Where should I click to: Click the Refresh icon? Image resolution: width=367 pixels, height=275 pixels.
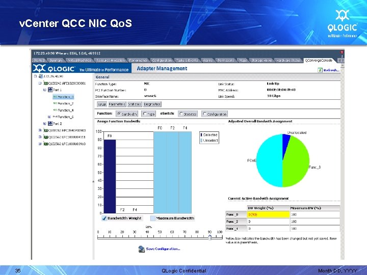(320, 70)
